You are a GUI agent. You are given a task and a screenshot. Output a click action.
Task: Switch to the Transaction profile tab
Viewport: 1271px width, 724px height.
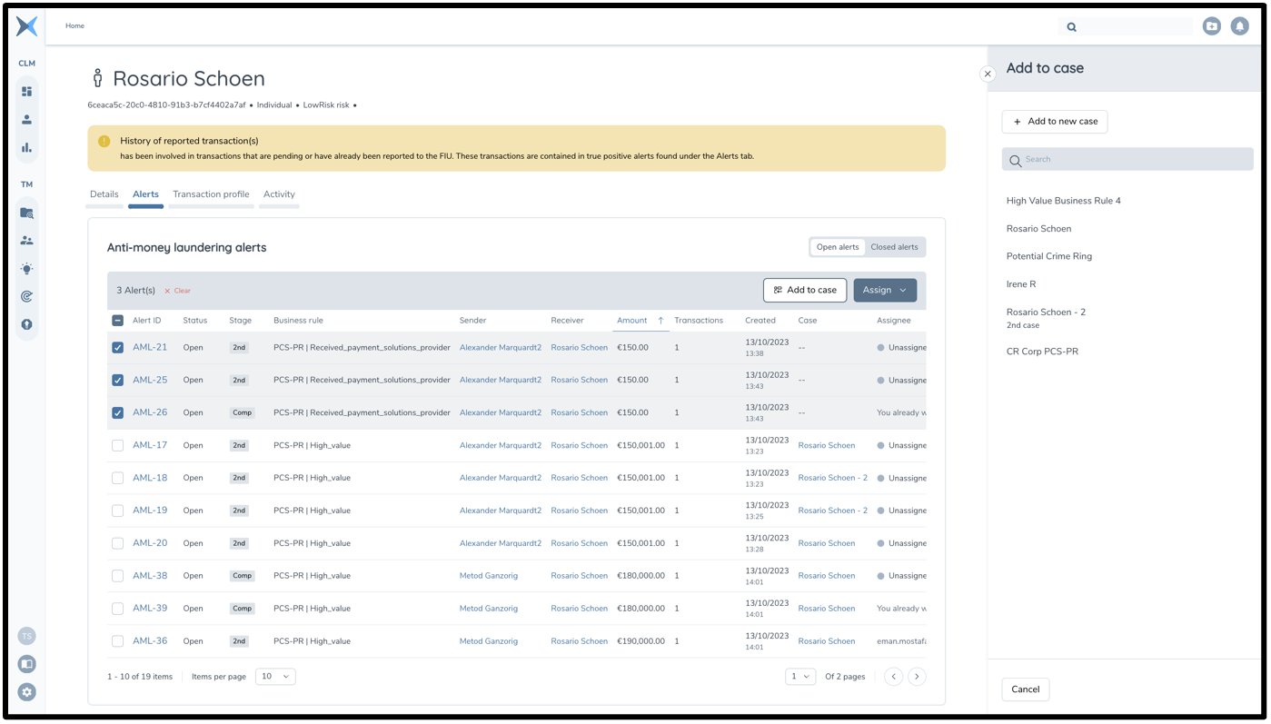click(210, 193)
